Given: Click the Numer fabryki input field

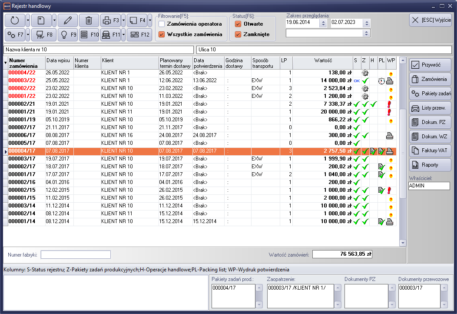Looking at the screenshot, I should (x=76, y=254).
